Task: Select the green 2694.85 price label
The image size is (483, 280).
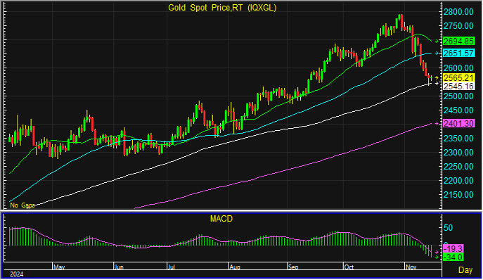Action: [x=458, y=41]
